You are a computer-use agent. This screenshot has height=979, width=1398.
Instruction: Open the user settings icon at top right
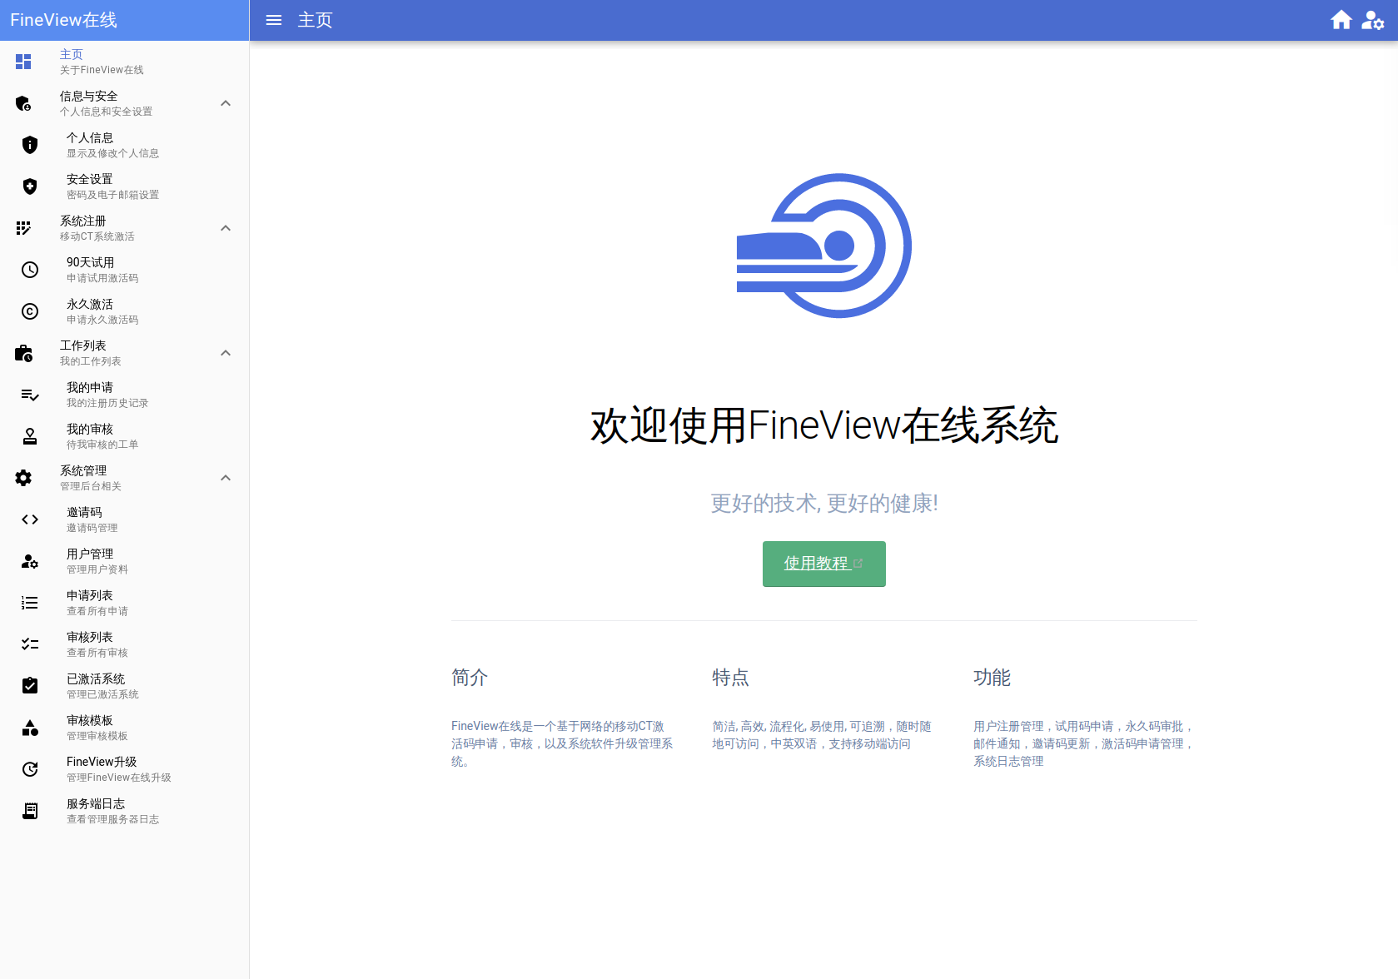[x=1372, y=20]
